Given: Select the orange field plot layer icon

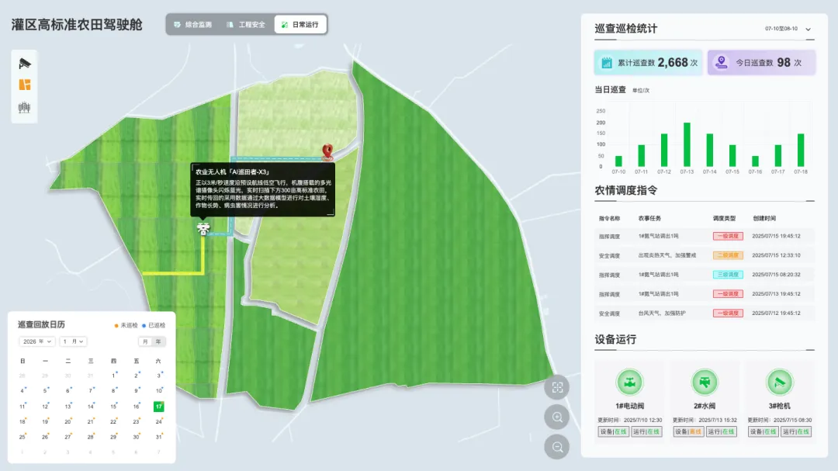Looking at the screenshot, I should click(x=25, y=85).
